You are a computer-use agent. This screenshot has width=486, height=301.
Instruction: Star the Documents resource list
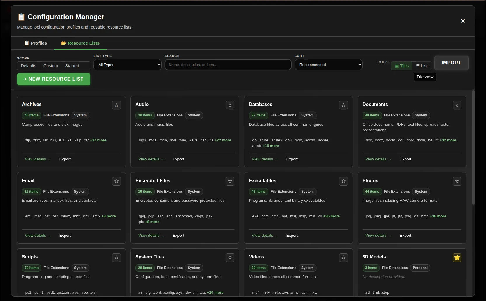pyautogui.click(x=457, y=105)
